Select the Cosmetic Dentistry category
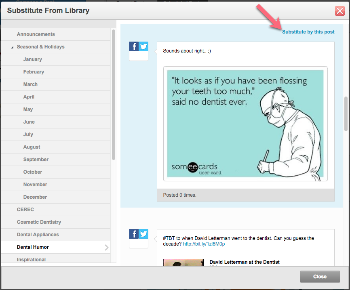 click(56, 222)
